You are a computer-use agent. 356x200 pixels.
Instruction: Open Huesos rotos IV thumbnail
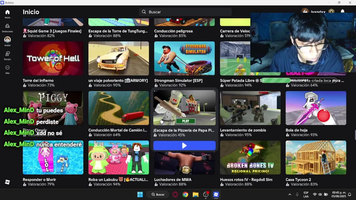tap(250, 157)
